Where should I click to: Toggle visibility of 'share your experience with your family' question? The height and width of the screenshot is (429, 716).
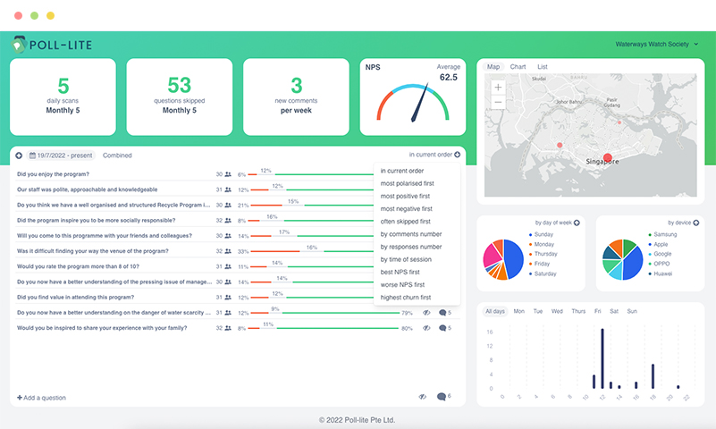tap(426, 328)
